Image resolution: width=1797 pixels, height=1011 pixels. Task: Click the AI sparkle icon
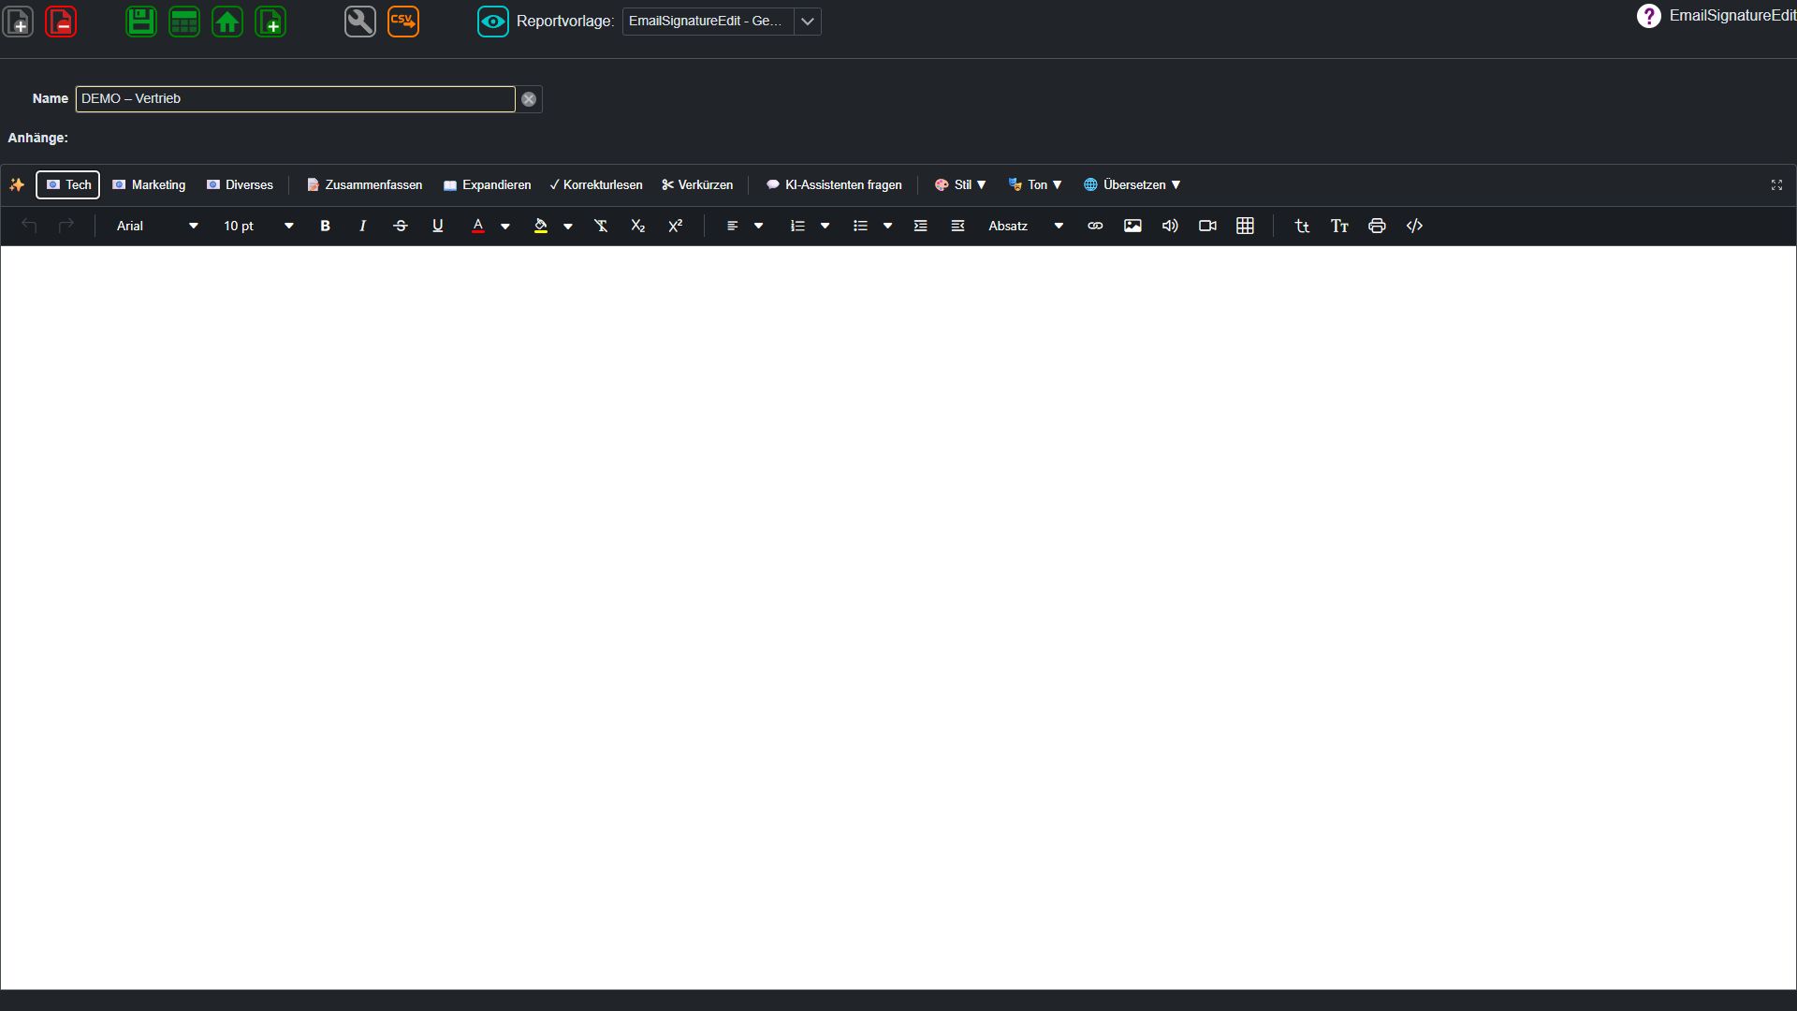17,184
